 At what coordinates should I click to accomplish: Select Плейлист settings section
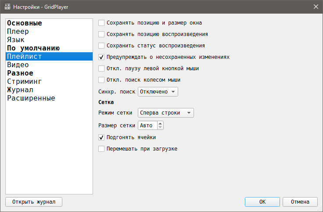coord(49,57)
